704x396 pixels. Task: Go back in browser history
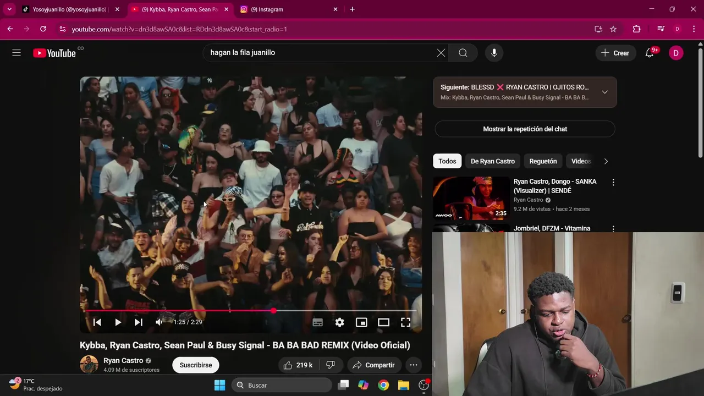click(x=10, y=29)
